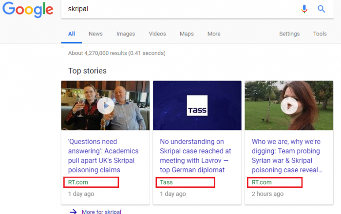Click the '2 hours ago' timestamp
The image size is (341, 214).
[267, 194]
